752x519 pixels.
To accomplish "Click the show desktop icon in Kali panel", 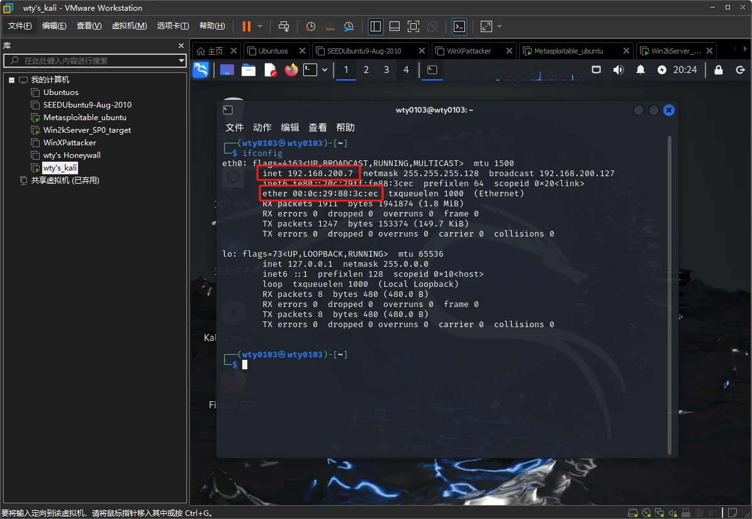I will coord(227,70).
